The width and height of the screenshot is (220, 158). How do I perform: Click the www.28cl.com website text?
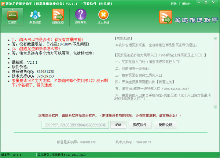coord(75,155)
